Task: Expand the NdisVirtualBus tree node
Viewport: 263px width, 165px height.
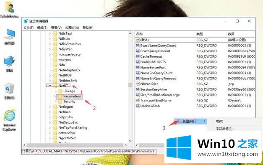Action: pos(50,44)
